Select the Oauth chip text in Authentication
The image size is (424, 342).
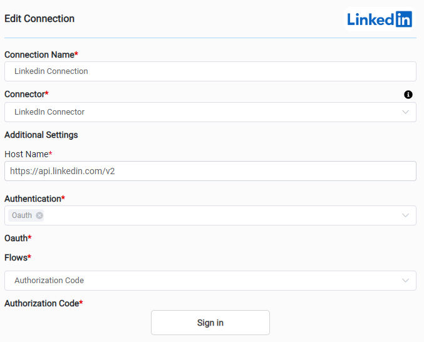pos(22,215)
